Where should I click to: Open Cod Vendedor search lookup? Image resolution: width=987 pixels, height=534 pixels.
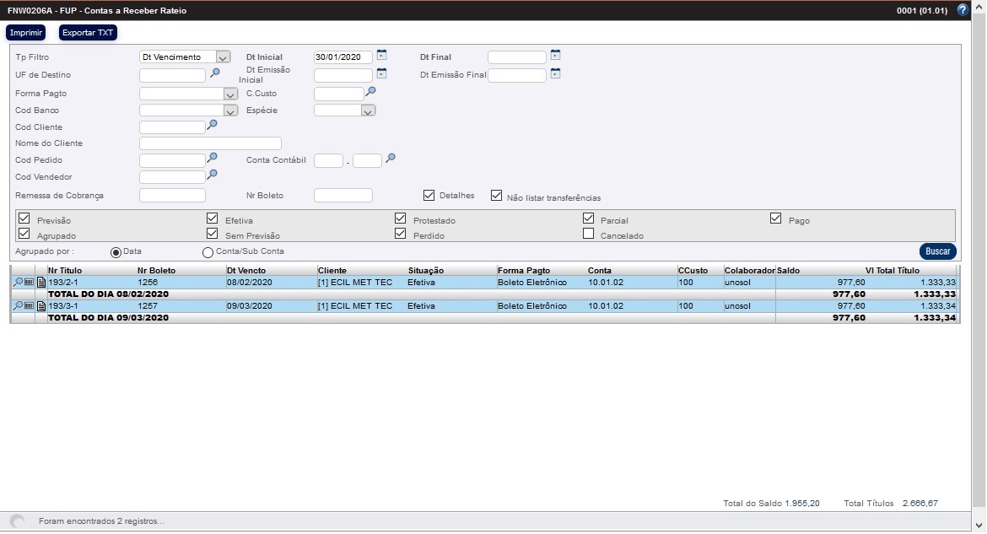coord(213,175)
